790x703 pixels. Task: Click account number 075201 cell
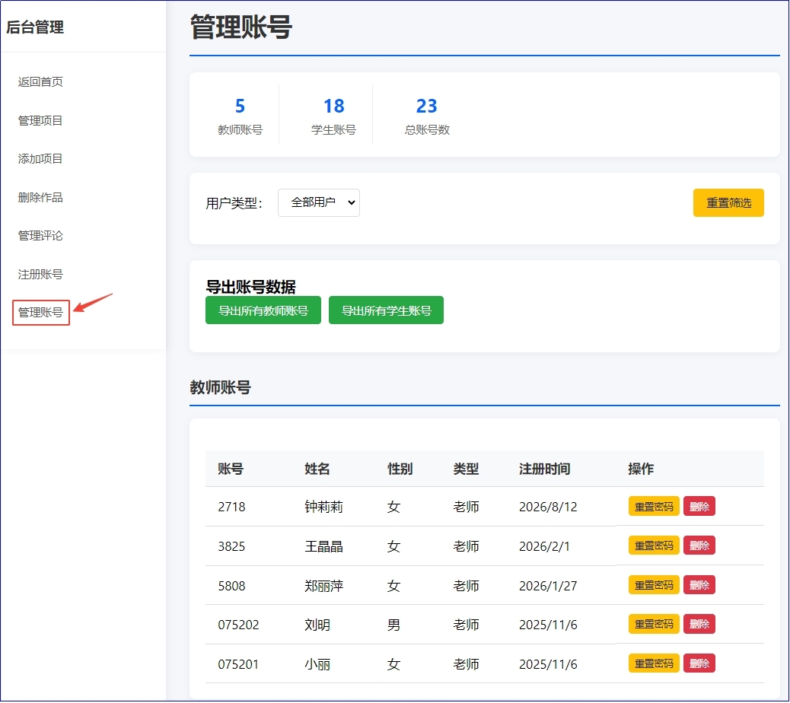(x=238, y=664)
